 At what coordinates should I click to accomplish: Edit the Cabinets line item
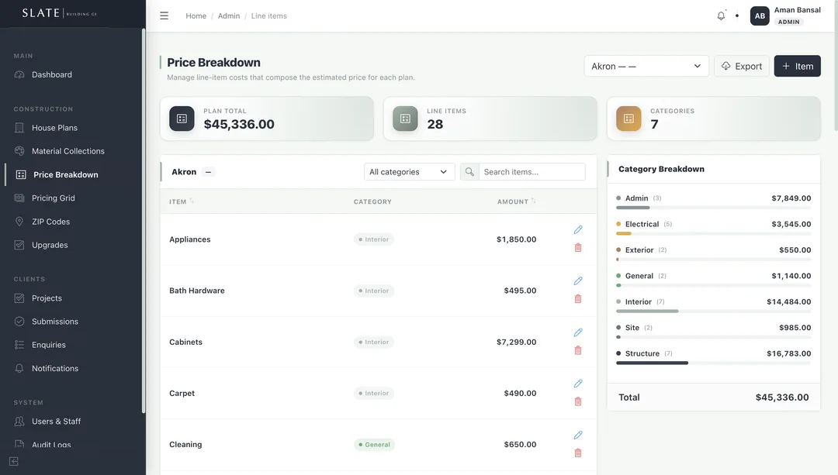click(x=578, y=332)
